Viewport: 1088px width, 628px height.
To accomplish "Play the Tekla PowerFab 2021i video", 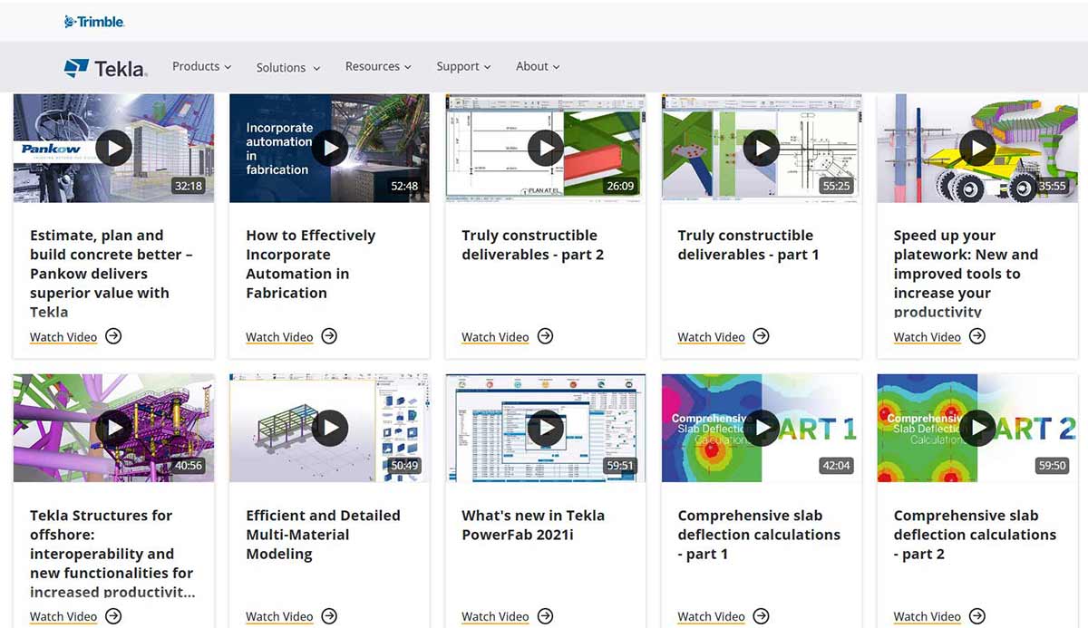I will click(544, 427).
